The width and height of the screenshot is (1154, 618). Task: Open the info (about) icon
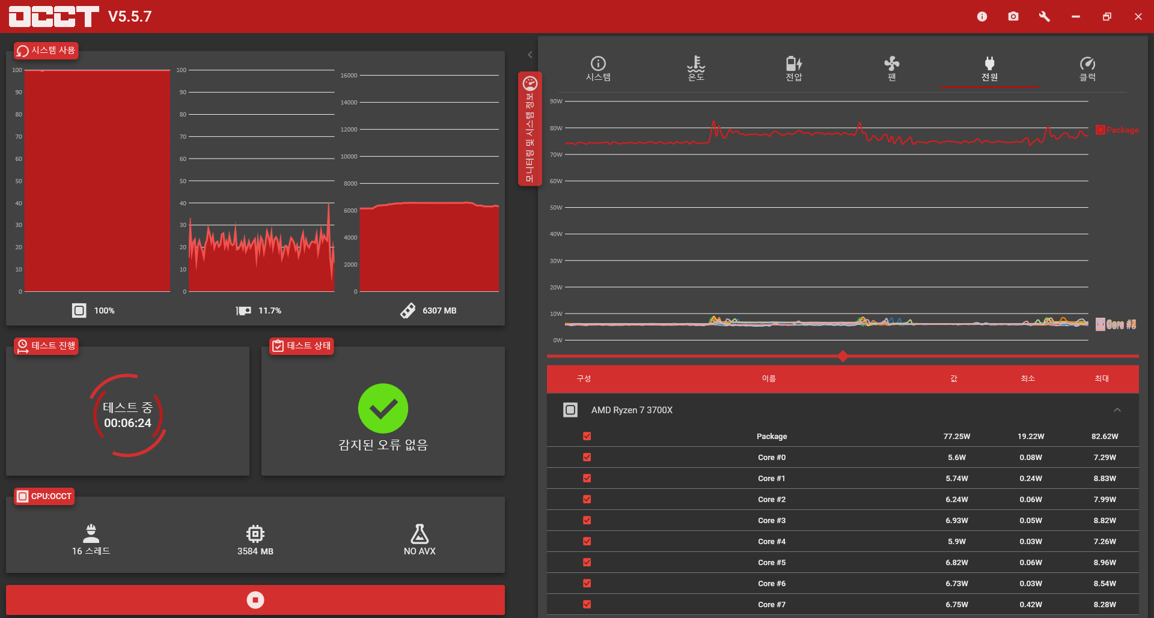coord(982,16)
